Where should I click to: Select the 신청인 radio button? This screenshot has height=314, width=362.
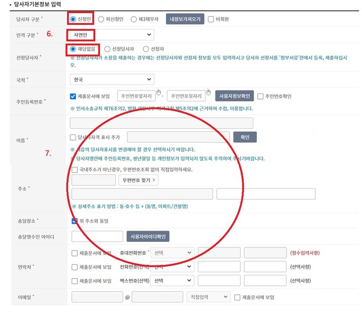pos(73,19)
